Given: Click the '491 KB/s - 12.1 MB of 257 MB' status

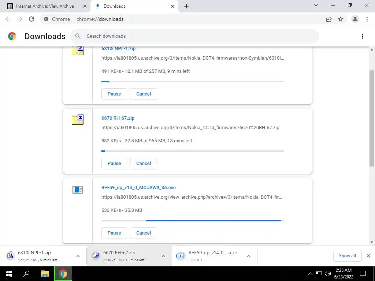Looking at the screenshot, I should [145, 71].
